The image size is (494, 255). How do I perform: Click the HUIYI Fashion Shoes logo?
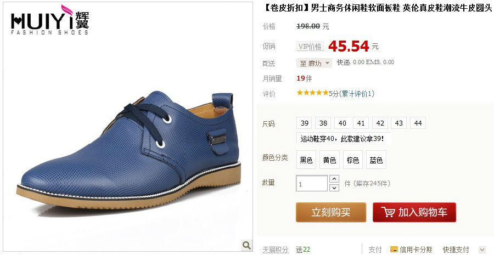click(50, 20)
